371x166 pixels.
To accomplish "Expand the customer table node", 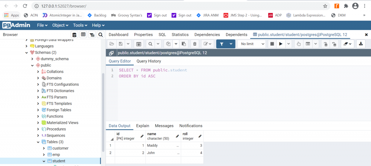I will click(x=44, y=148).
